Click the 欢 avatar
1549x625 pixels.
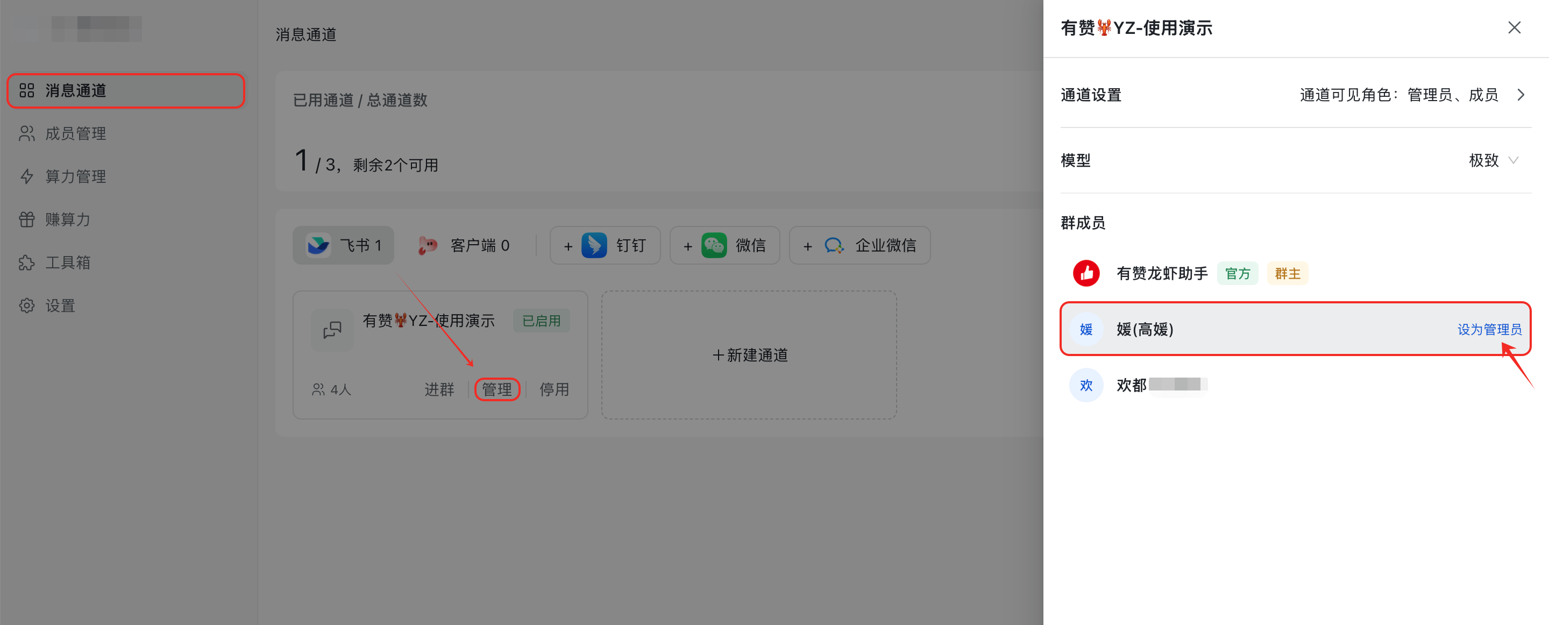tap(1086, 385)
